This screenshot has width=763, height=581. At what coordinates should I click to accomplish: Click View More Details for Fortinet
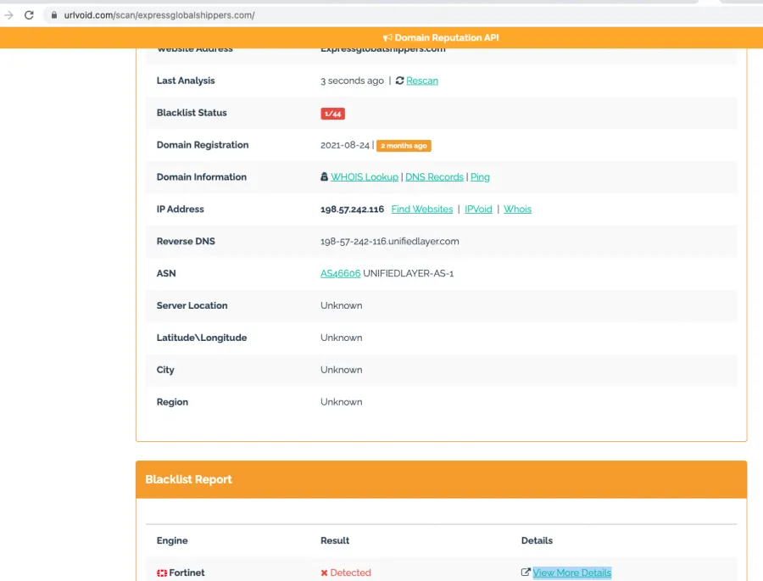(571, 573)
